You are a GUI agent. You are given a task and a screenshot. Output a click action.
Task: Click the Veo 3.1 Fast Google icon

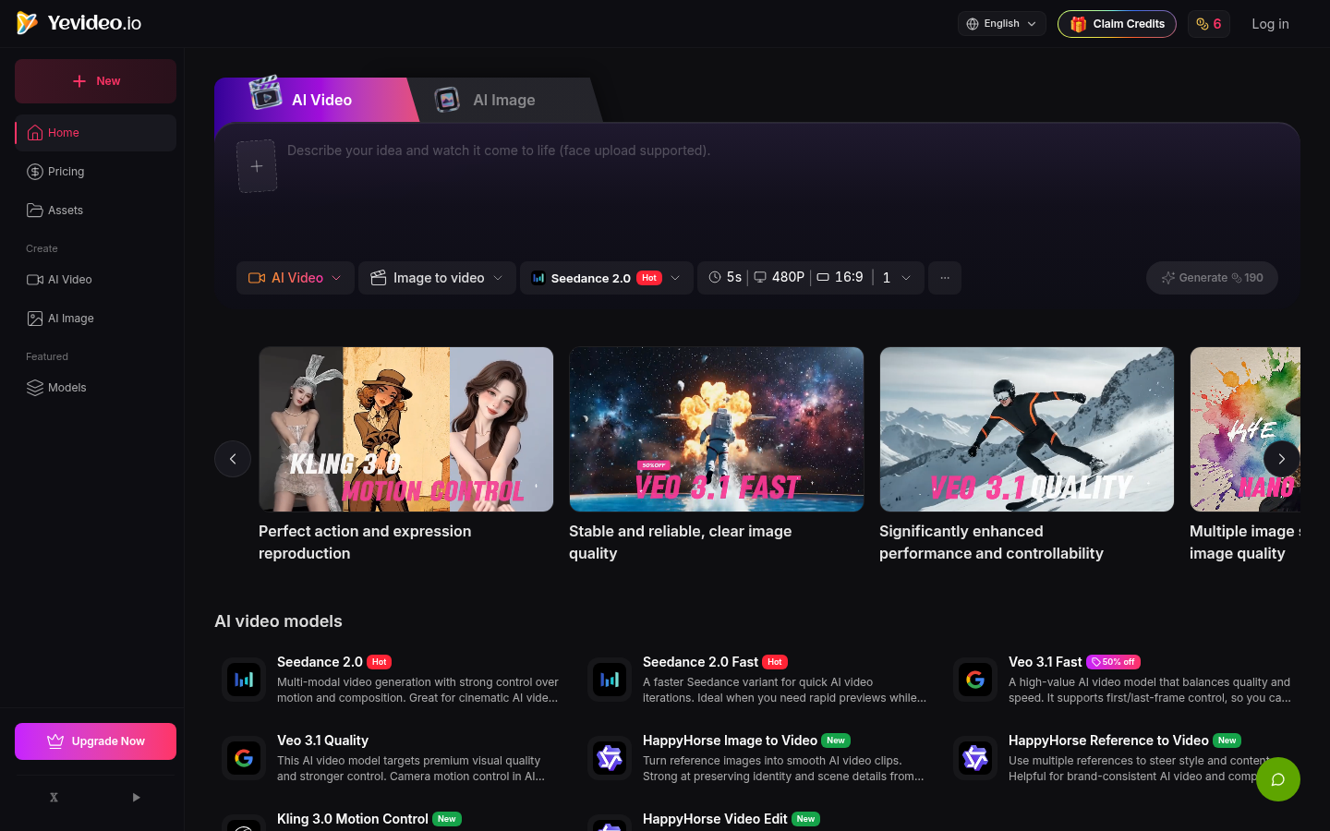click(975, 680)
